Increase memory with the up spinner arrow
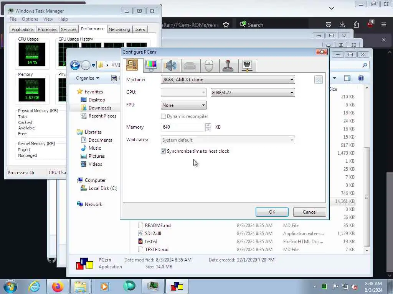Screen dimensions: 393x294 coord(208,125)
